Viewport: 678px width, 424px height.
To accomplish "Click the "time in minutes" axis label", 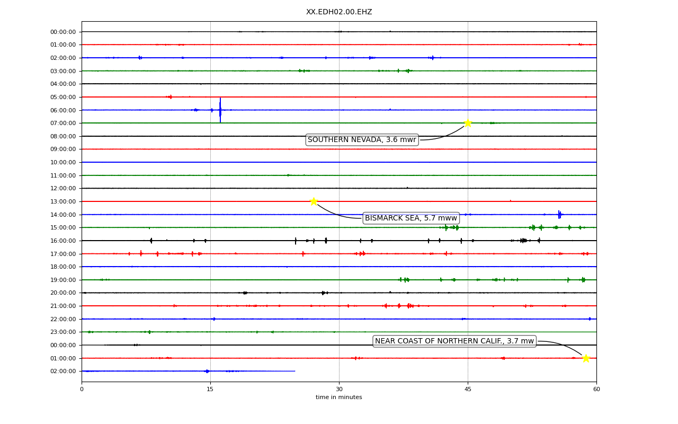I will pos(339,397).
